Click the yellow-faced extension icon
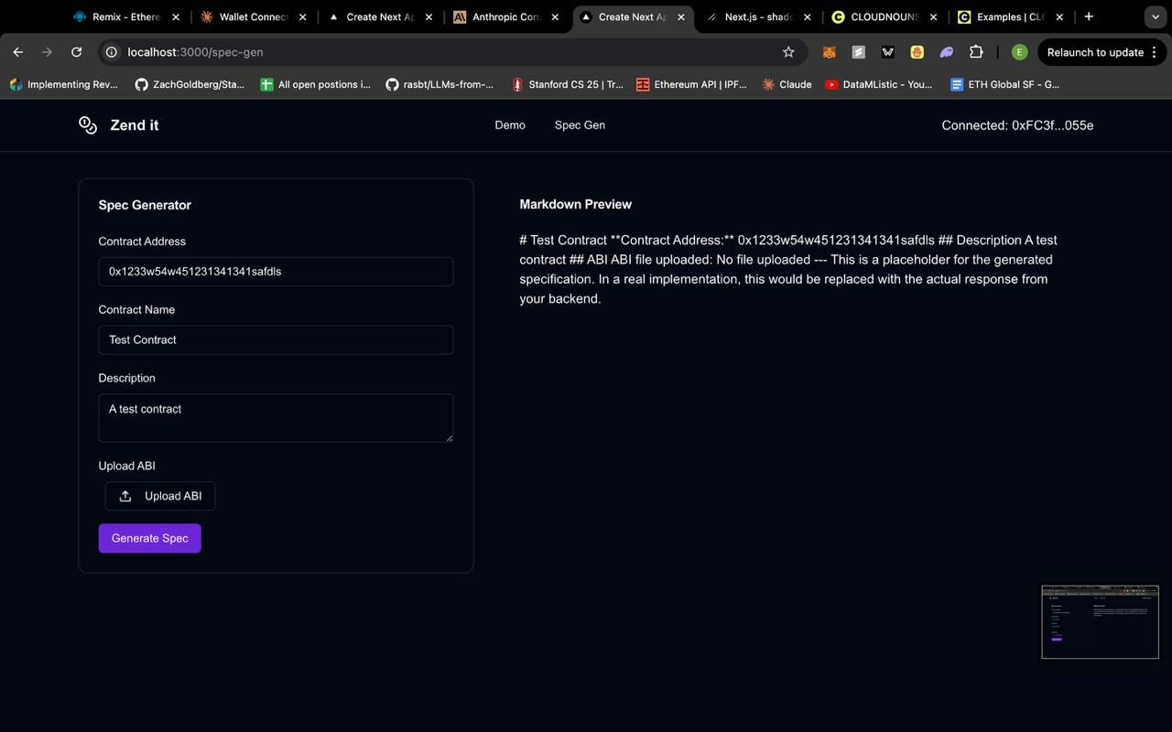 pos(917,52)
